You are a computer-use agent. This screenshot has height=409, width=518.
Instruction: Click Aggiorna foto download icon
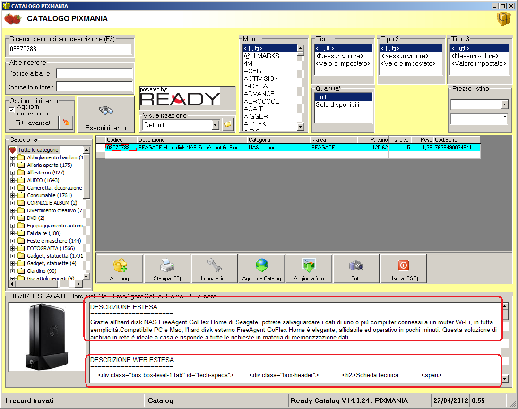(309, 269)
